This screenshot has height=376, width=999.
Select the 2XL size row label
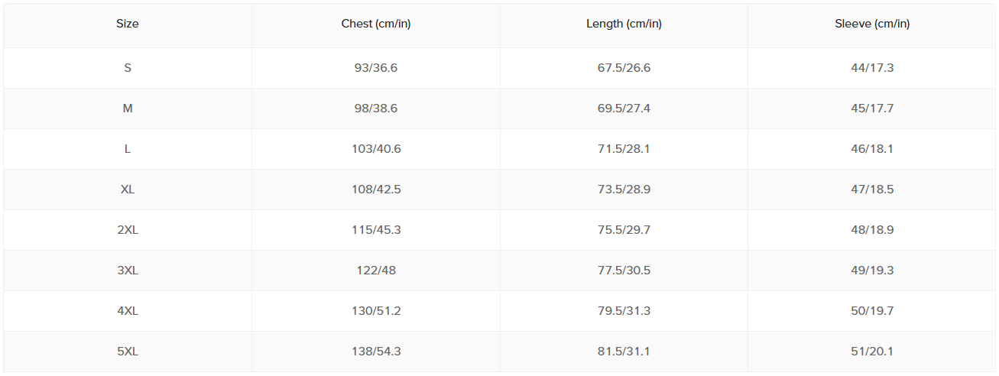pyautogui.click(x=128, y=230)
